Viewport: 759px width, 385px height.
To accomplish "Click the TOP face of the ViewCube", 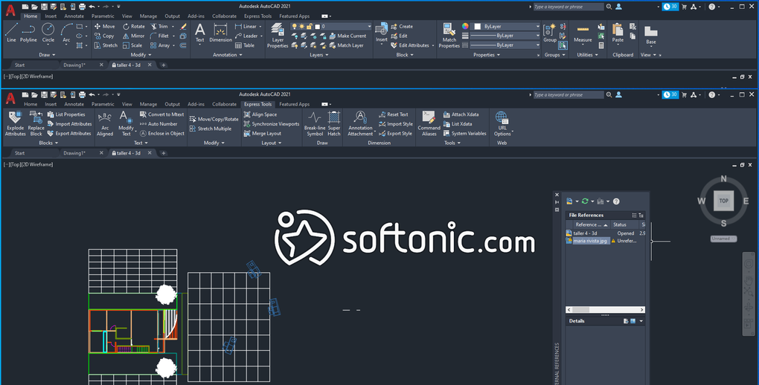I will [724, 201].
